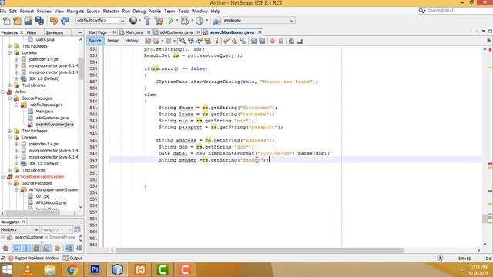The image size is (493, 277).
Task: Click the Last Edit icon in editor toolbar
Action: (148, 41)
